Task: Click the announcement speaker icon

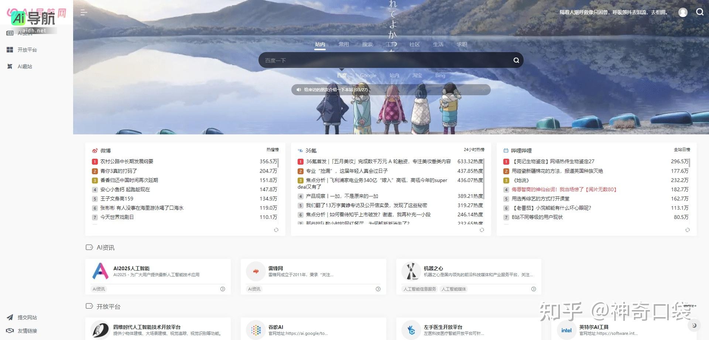Action: [299, 90]
